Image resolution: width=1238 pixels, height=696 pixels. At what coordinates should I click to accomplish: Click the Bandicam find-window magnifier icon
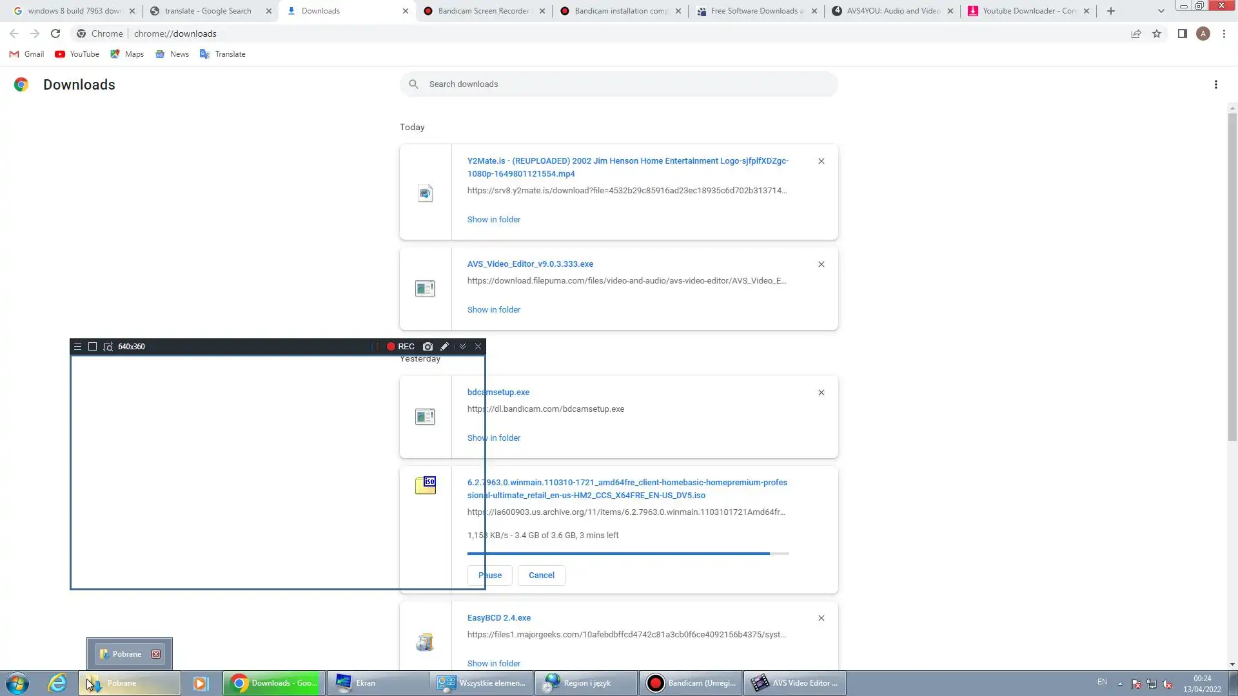tap(108, 347)
